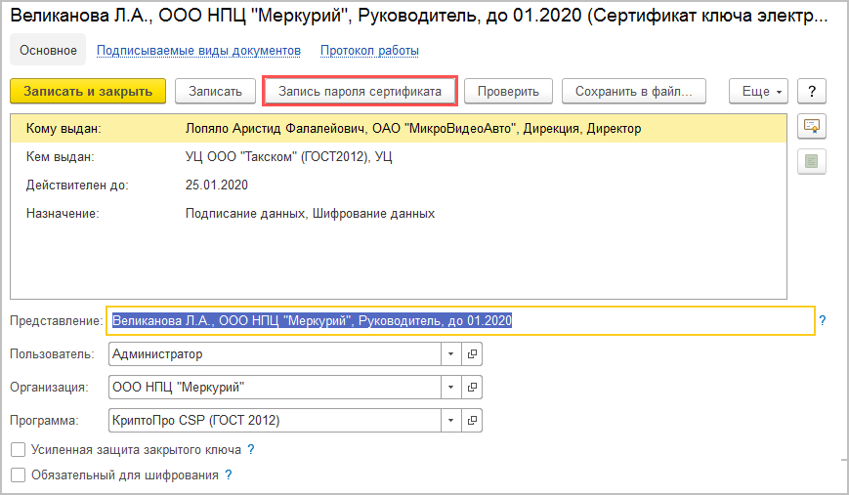Click the Проверить button
This screenshot has height=495, width=849.
coord(508,92)
